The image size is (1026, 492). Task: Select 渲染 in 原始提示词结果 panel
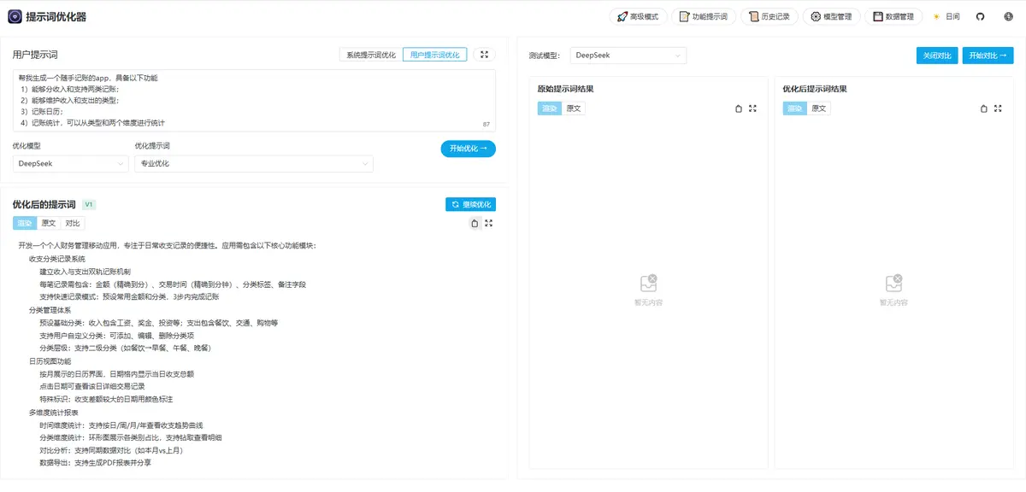550,108
